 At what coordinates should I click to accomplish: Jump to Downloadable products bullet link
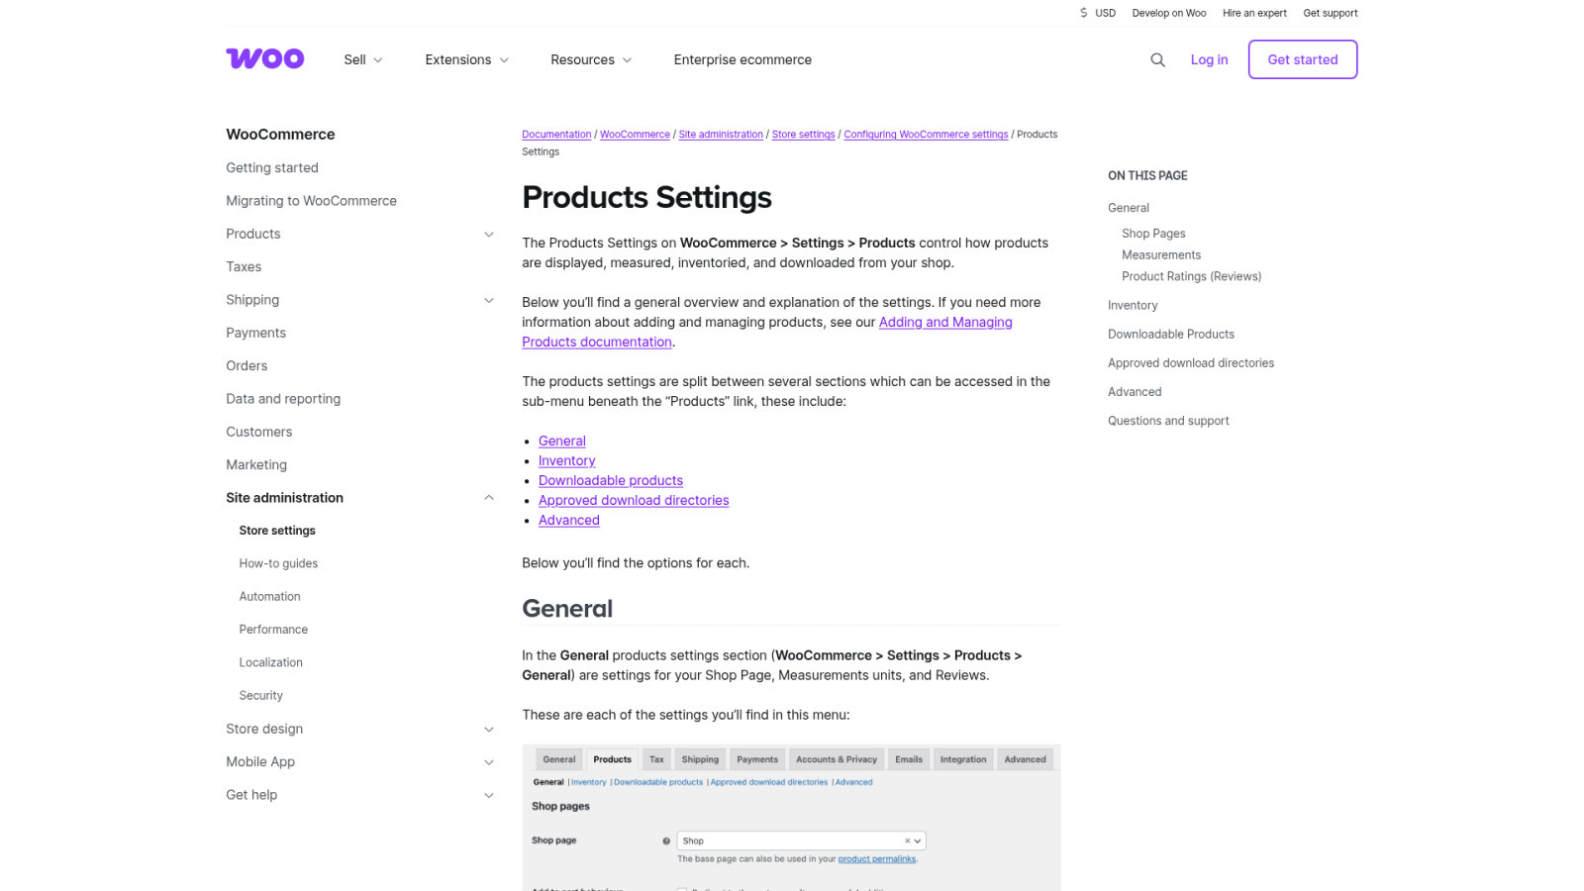[611, 480]
